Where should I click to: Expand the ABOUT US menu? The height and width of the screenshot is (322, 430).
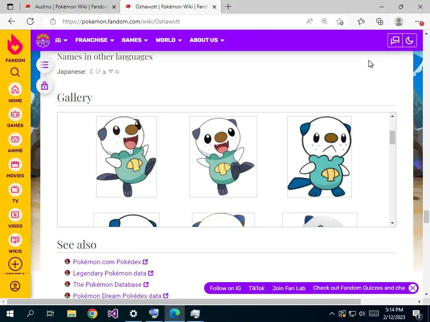(207, 40)
